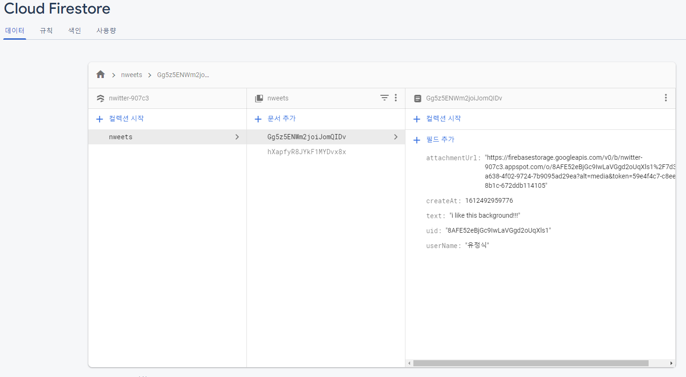Switch to the 데이터 tab

tap(14, 31)
